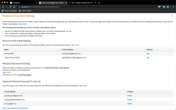Switch to the Instapaper tab
Image resolution: width=176 pixels, height=110 pixels.
pos(24,3)
